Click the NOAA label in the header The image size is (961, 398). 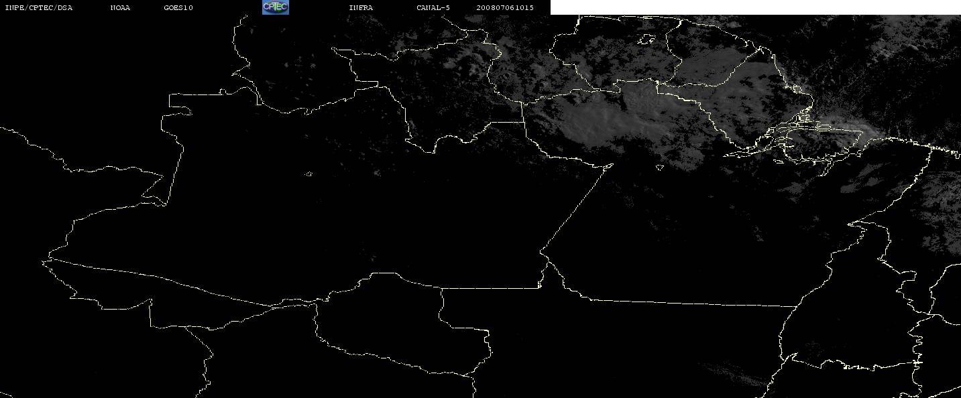(120, 8)
